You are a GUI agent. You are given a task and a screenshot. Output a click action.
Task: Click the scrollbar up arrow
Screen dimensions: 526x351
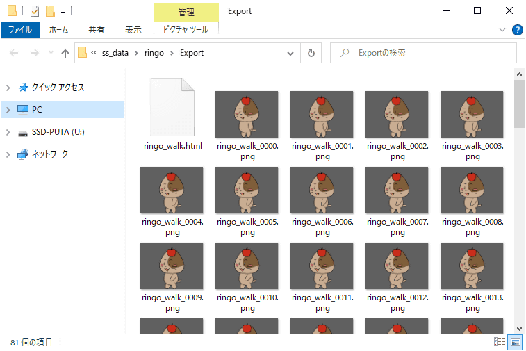pyautogui.click(x=519, y=74)
